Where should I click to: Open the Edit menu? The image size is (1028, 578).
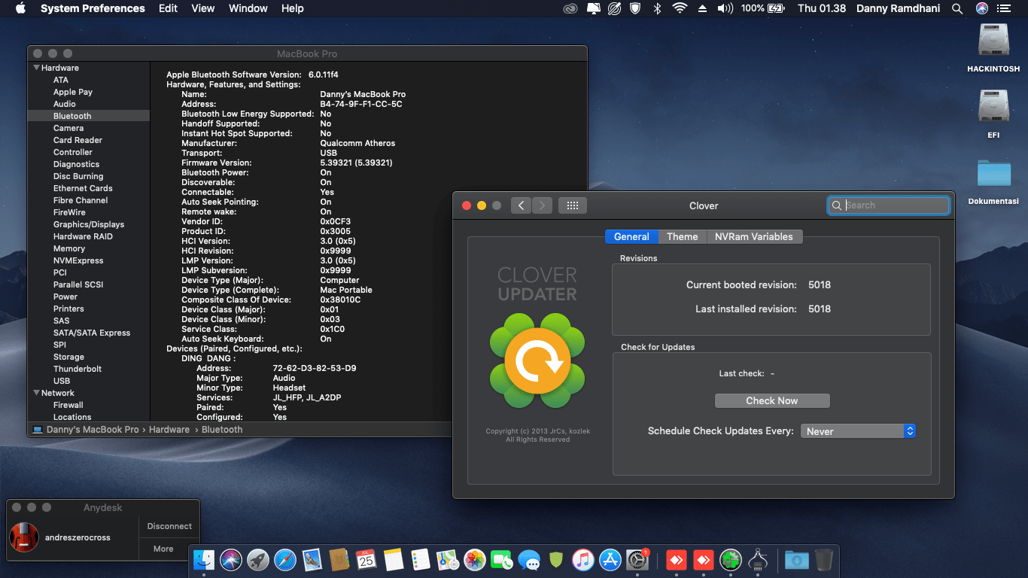pos(169,8)
